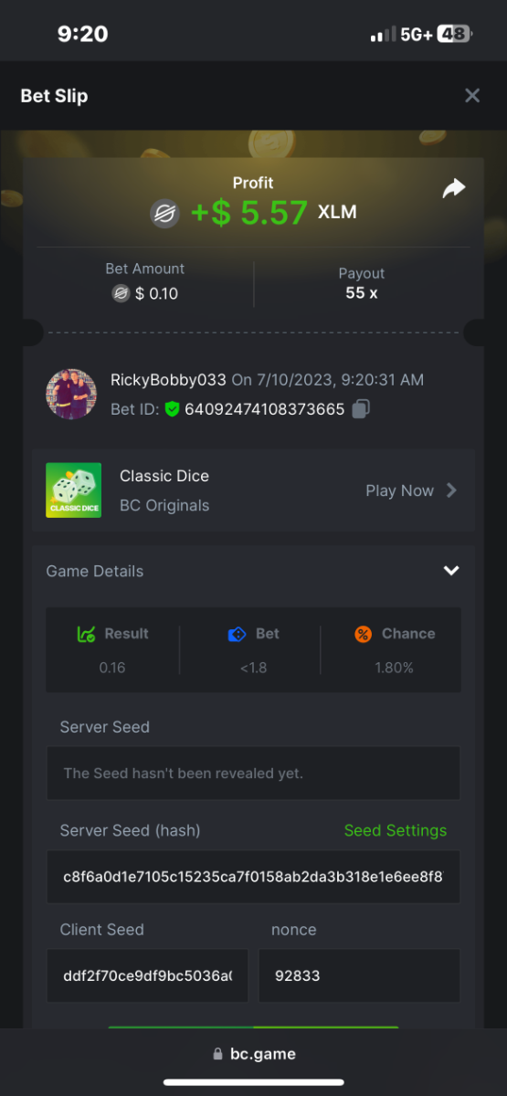
Task: Tap the orange Chance percent icon
Action: [x=364, y=634]
